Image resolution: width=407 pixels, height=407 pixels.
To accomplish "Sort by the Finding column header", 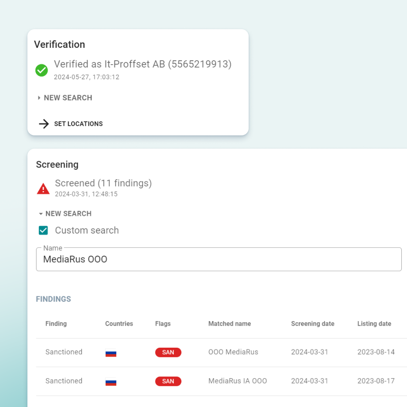I will click(x=56, y=324).
